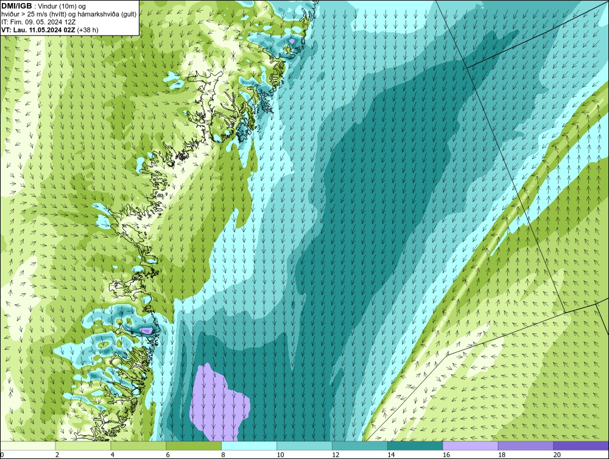This screenshot has height=459, width=609.
Task: Click the 8–10 m/s pale cyan legend swatch
Action: pyautogui.click(x=249, y=446)
